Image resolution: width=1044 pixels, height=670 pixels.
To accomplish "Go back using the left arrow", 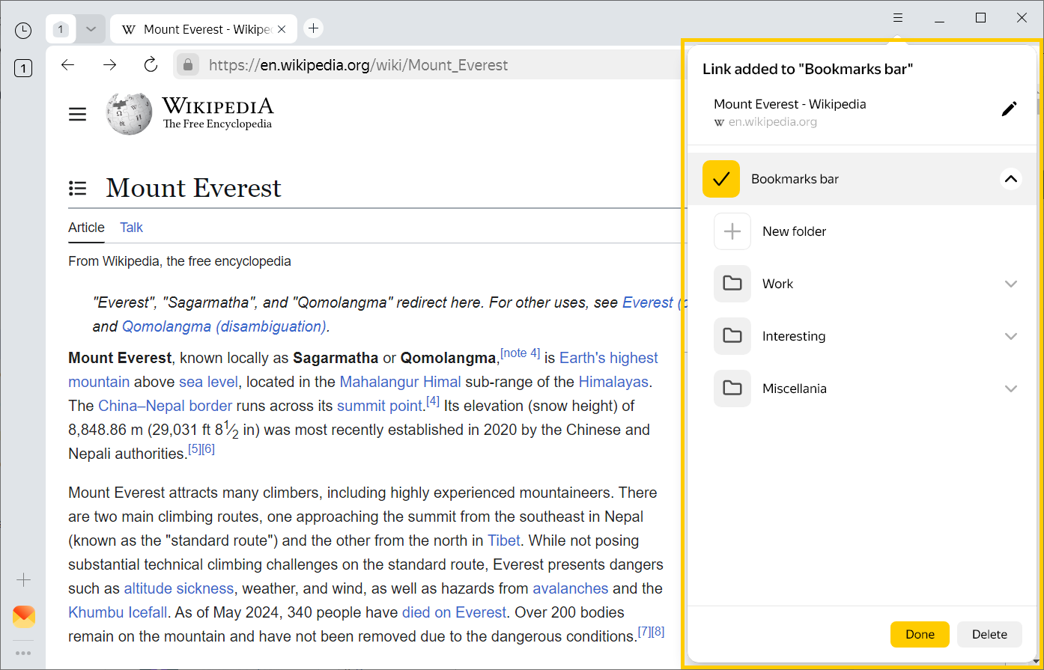I will (68, 65).
